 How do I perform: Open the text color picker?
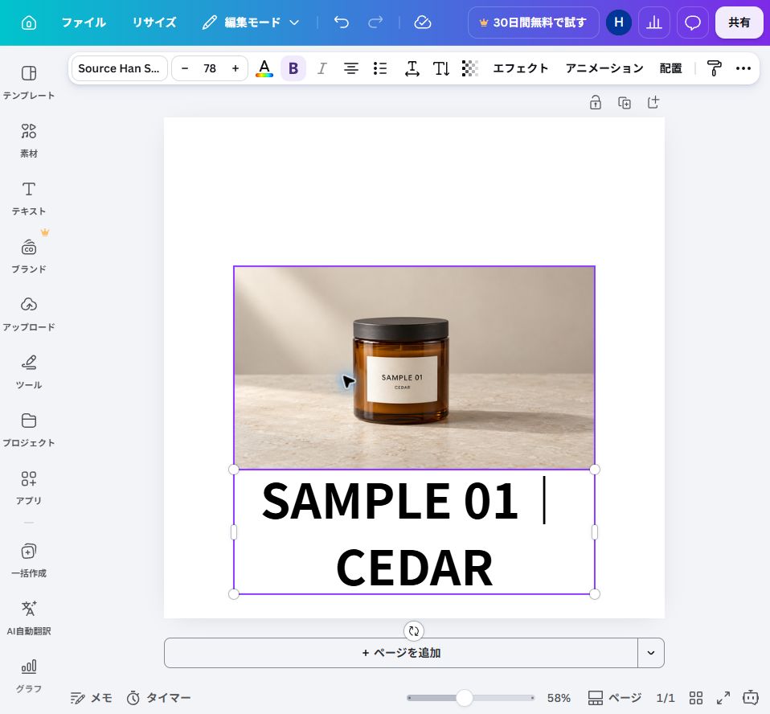[264, 68]
